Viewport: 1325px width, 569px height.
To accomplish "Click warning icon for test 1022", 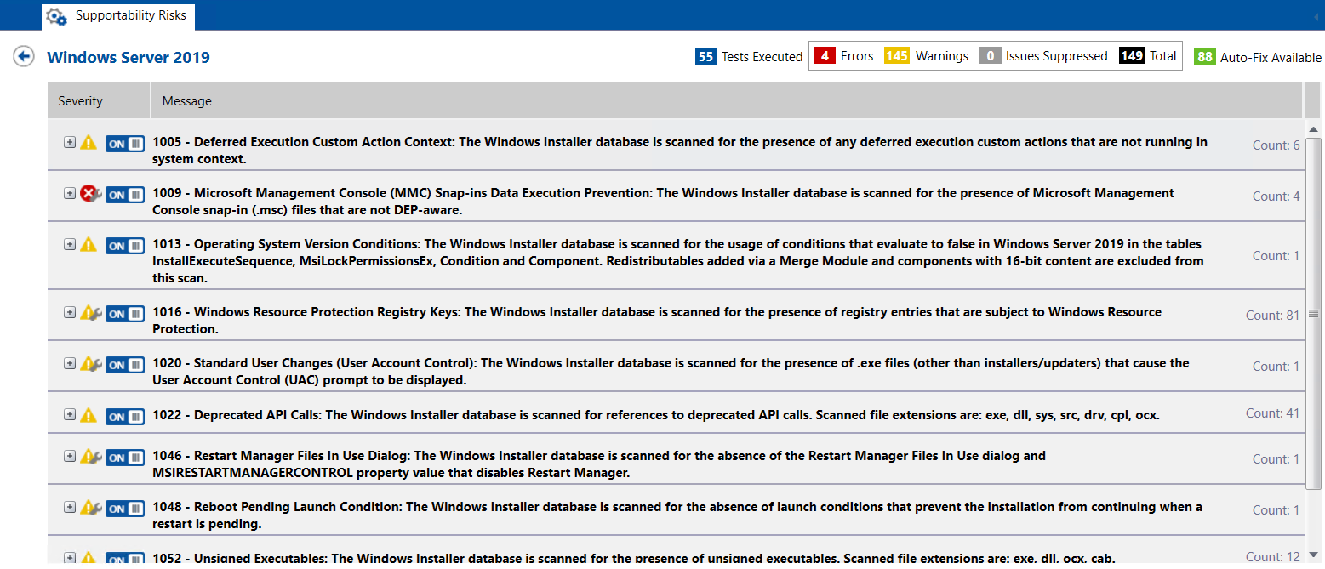I will tap(89, 415).
